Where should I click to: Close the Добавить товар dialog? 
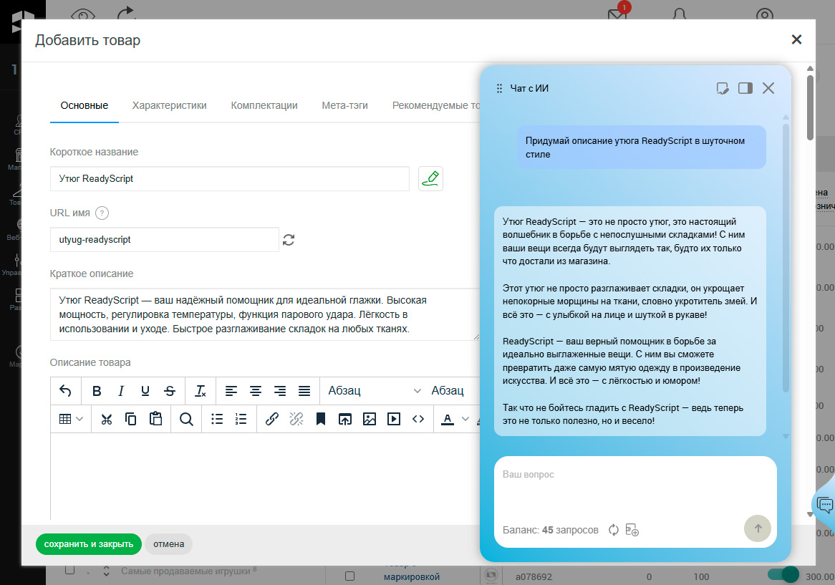[796, 39]
